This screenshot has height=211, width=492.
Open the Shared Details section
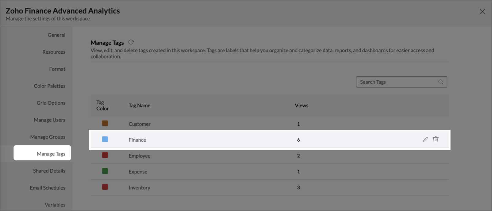coord(49,171)
